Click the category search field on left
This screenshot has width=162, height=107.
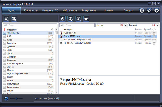30,25
